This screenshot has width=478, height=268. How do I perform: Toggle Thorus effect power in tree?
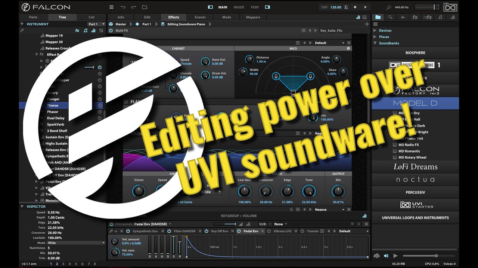[100, 106]
